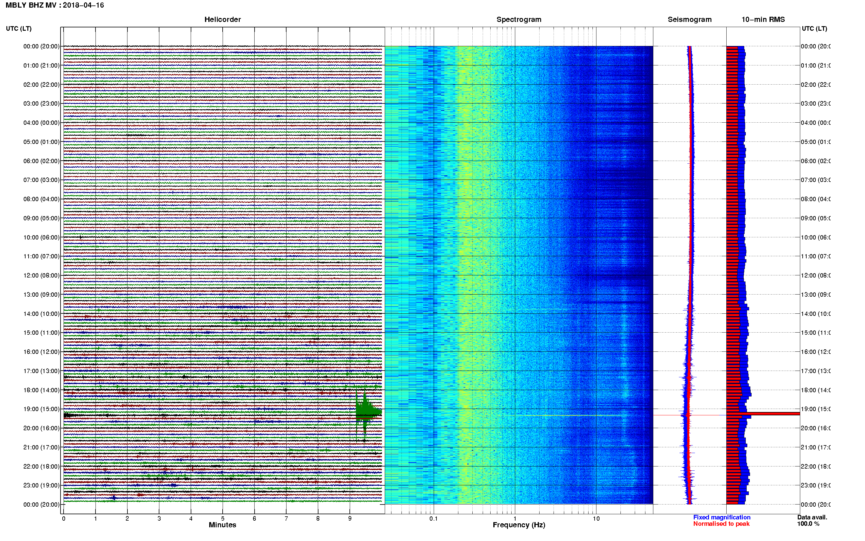865x541 pixels.
Task: Click the long red RMS peak bar
Action: [763, 414]
